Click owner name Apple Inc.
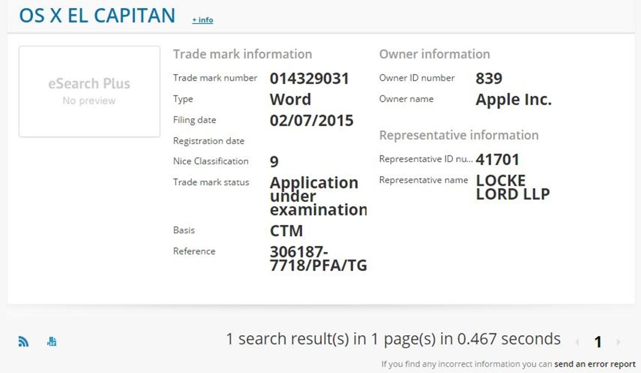Image resolution: width=641 pixels, height=373 pixels. coord(514,99)
